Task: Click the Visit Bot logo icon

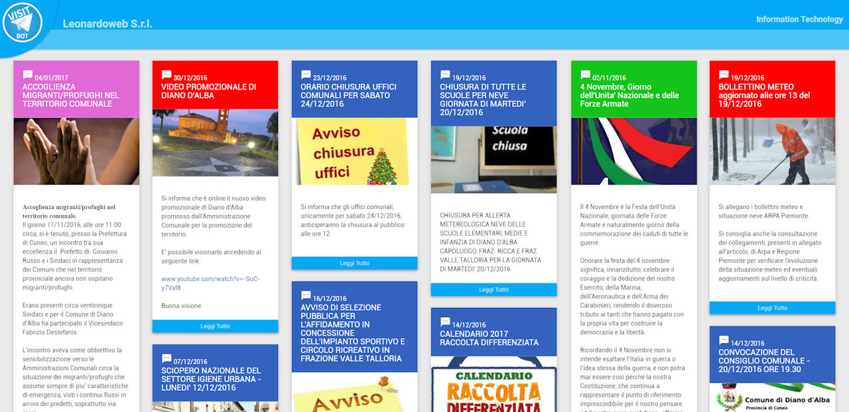Action: tap(22, 23)
